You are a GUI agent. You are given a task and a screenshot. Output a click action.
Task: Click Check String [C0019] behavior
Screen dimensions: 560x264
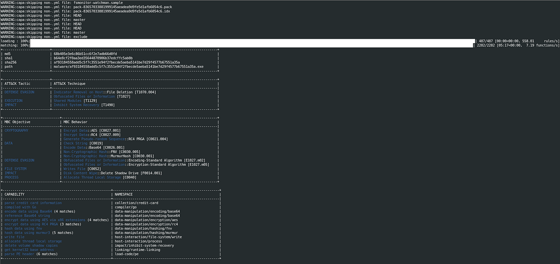(x=83, y=143)
